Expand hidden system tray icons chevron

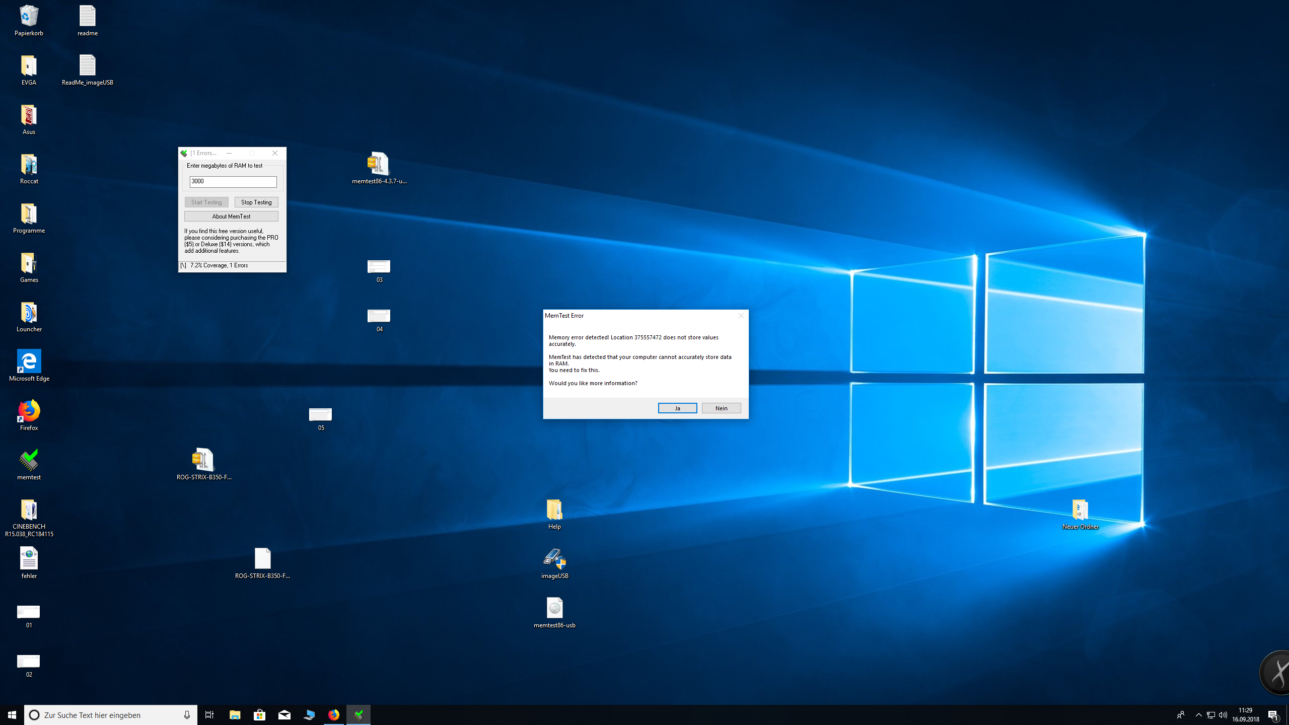(1199, 715)
